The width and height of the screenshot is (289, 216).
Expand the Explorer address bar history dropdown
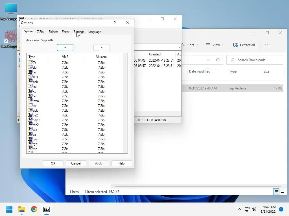coord(209,60)
